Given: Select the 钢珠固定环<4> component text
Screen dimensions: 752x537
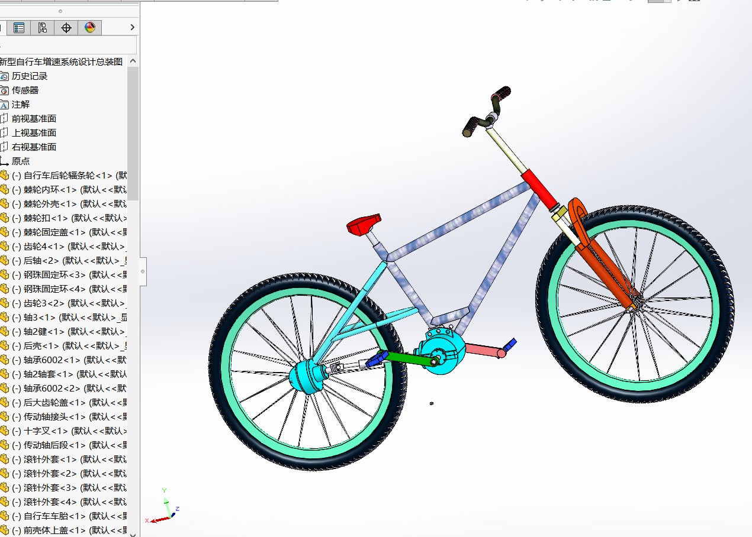Looking at the screenshot, I should point(69,289).
